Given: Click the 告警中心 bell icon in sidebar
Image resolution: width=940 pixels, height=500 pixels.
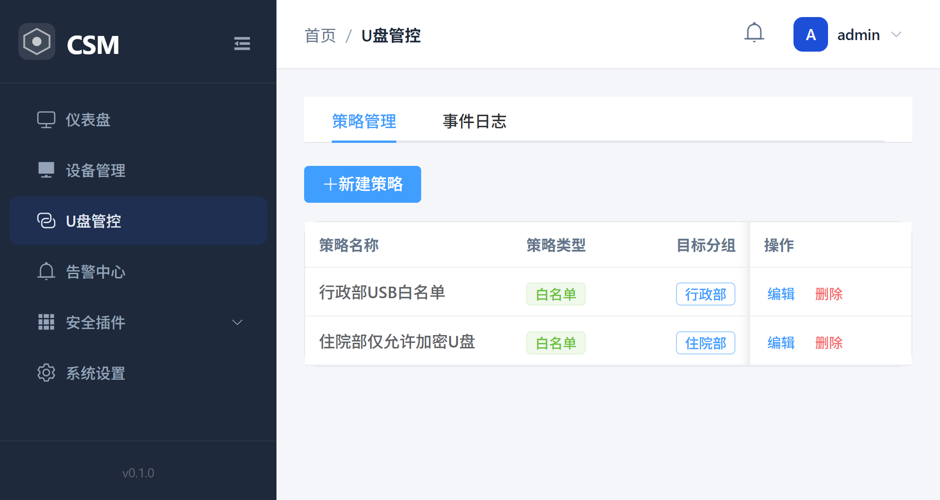Looking at the screenshot, I should [x=46, y=271].
